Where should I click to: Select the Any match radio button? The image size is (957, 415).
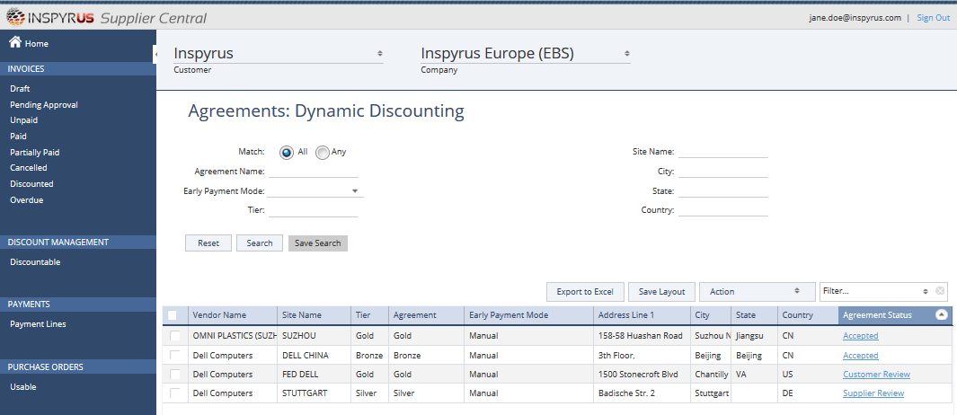point(323,153)
